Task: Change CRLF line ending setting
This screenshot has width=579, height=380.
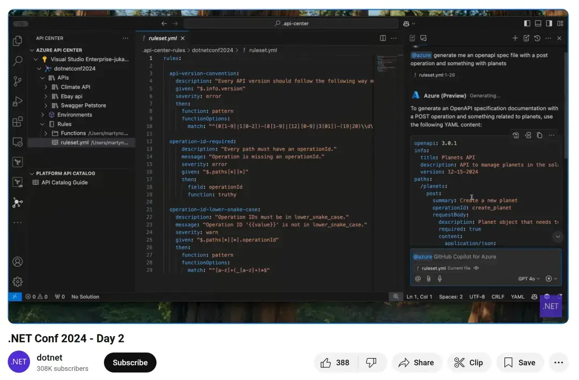Action: tap(498, 297)
